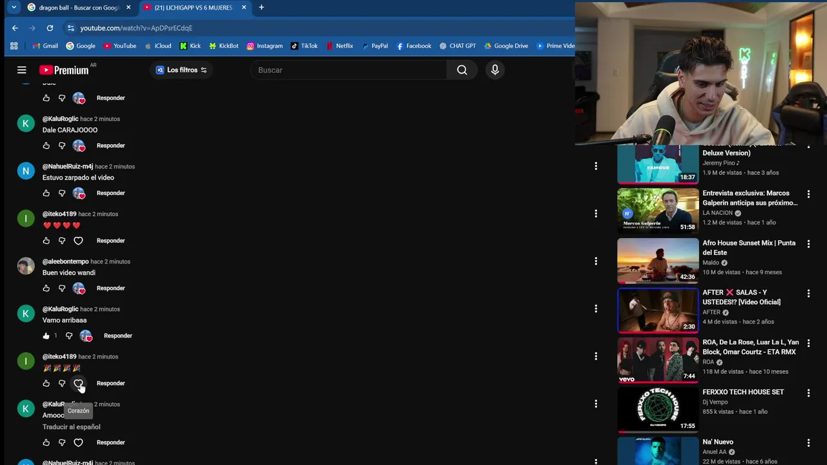This screenshot has height=465, width=827.
Task: Open the Google Drive bookmark
Action: (506, 46)
